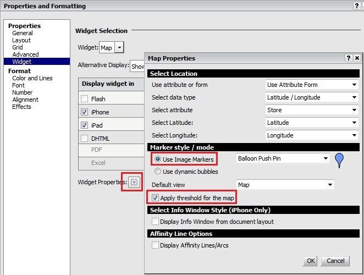Uncheck Apply threshold for the map

point(156,198)
